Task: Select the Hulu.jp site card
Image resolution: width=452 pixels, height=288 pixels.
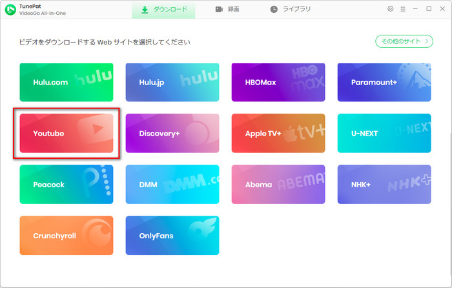Action: point(172,83)
